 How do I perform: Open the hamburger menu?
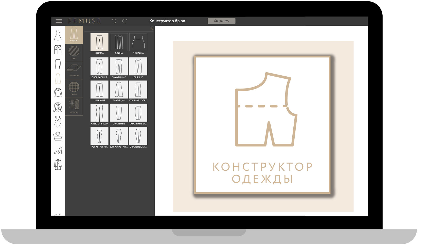pos(59,21)
